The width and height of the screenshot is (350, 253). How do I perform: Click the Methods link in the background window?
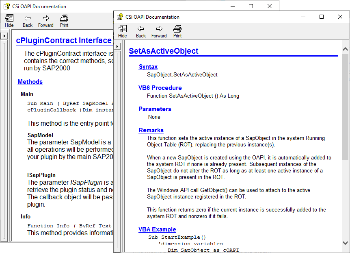coord(30,81)
